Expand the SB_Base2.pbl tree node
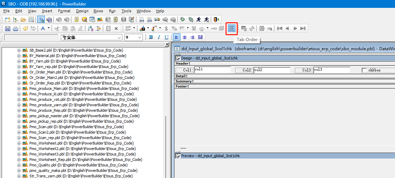The image size is (395, 178). (x=19, y=50)
